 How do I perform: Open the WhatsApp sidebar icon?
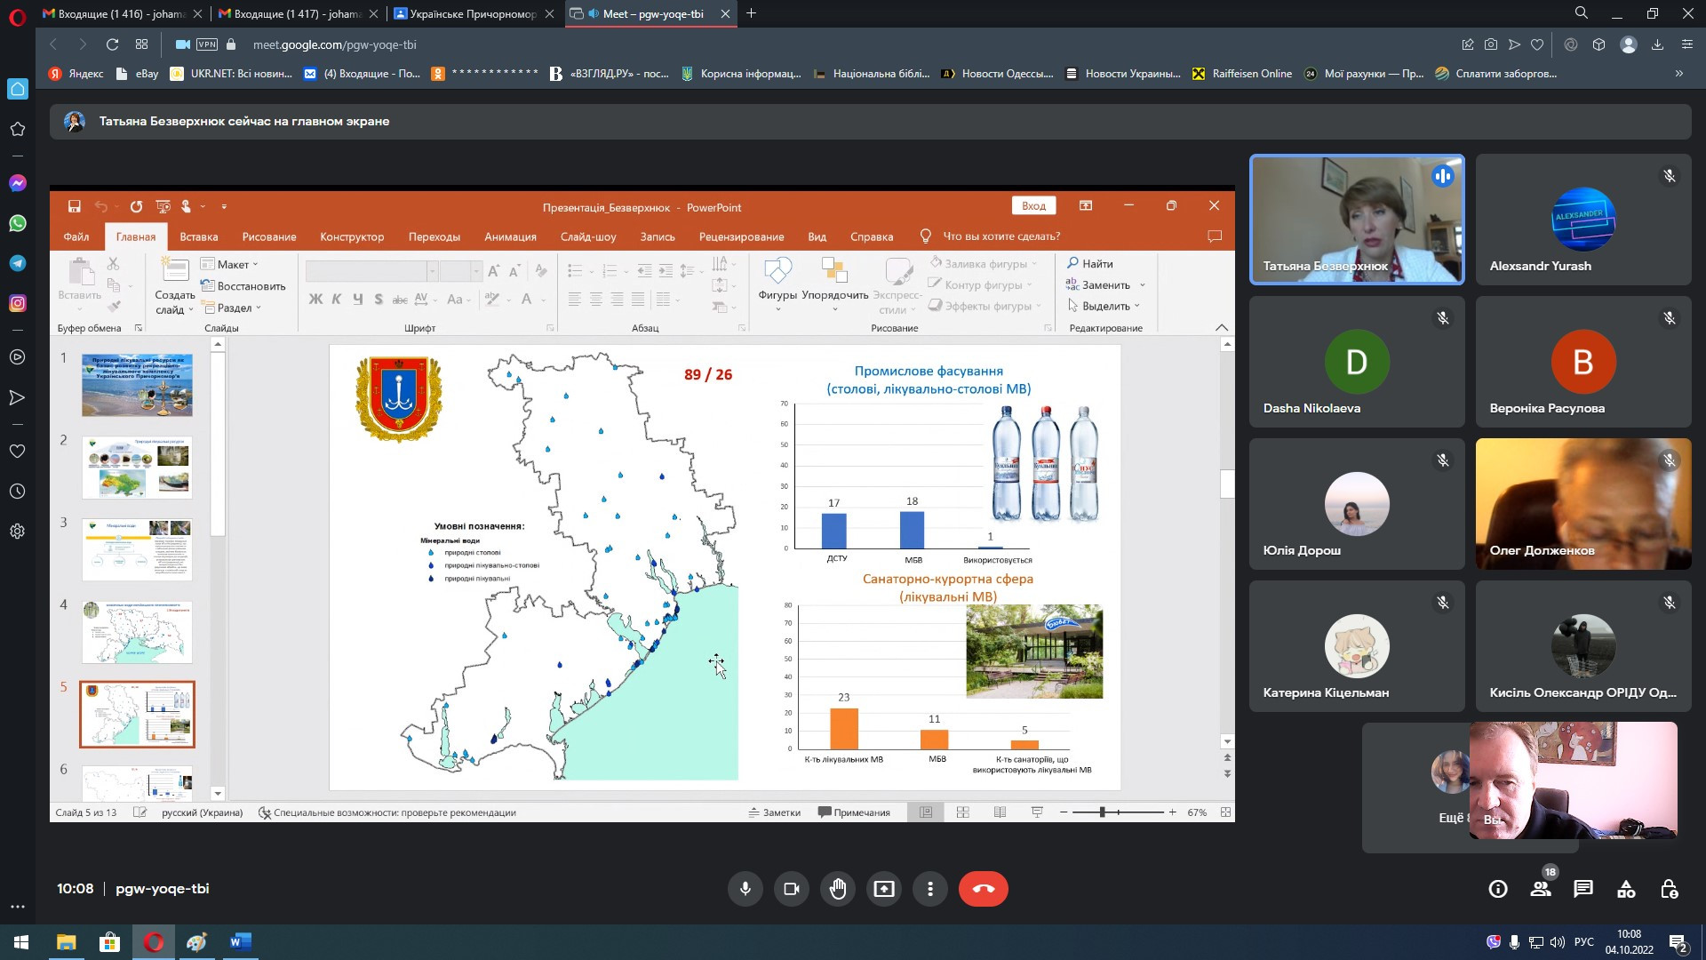click(17, 223)
